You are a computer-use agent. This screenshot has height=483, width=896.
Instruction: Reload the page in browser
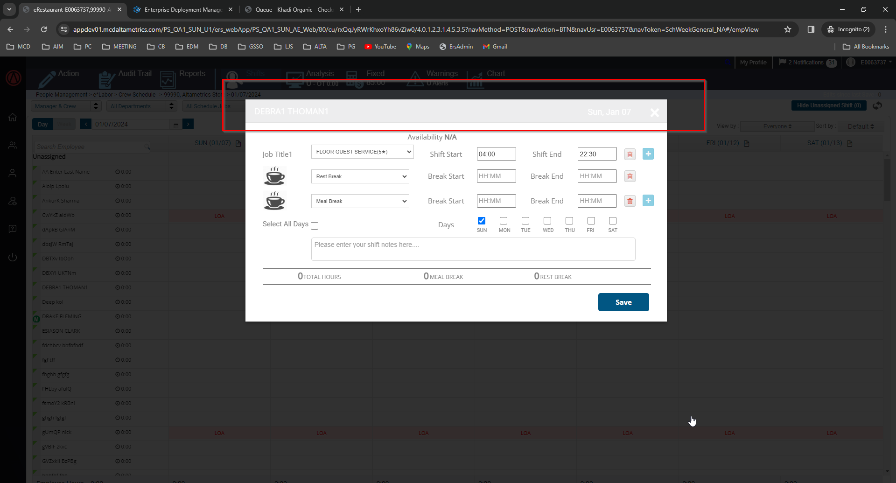pos(44,29)
